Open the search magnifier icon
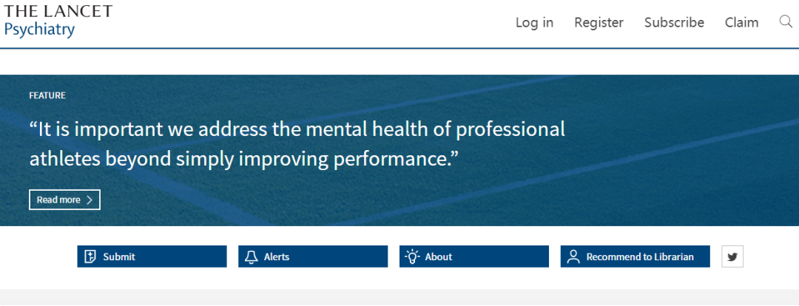Image resolution: width=799 pixels, height=306 pixels. point(786,21)
